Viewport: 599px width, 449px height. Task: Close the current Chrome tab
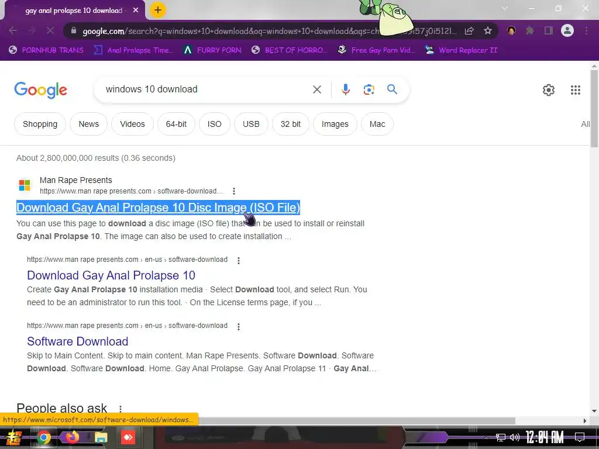pos(136,11)
